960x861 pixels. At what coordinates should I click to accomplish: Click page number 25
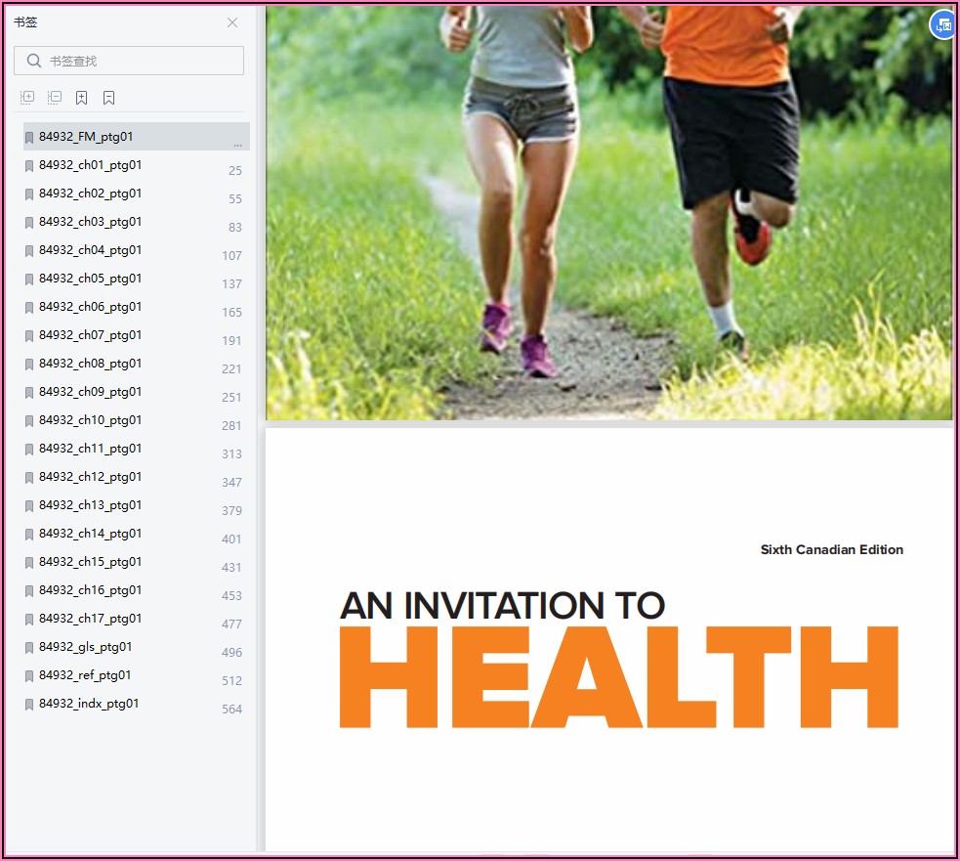tap(235, 171)
